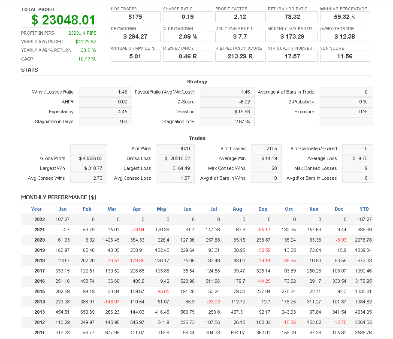The height and width of the screenshot is (339, 393).
Task: Select Gross Profit field $ 43566.03
Action: point(89,158)
